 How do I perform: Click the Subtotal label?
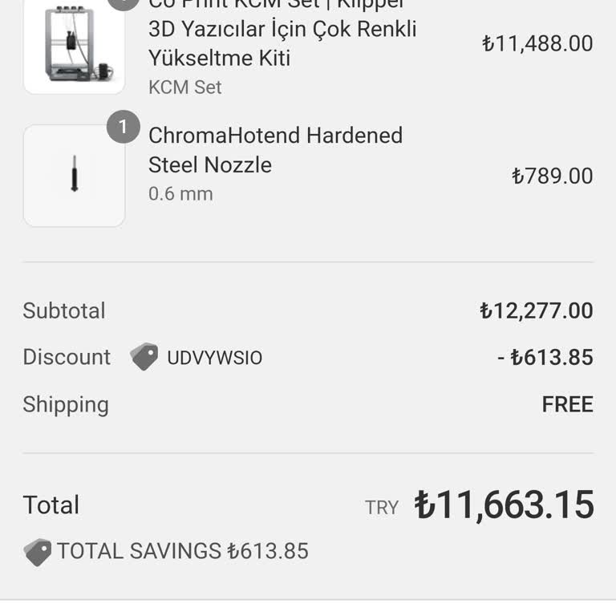click(x=64, y=310)
